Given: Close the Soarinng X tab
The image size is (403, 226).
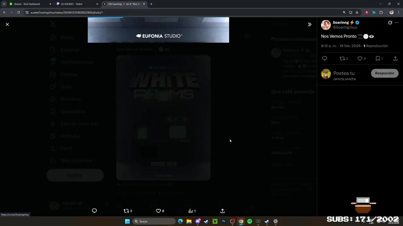Looking at the screenshot, I should point(144,4).
